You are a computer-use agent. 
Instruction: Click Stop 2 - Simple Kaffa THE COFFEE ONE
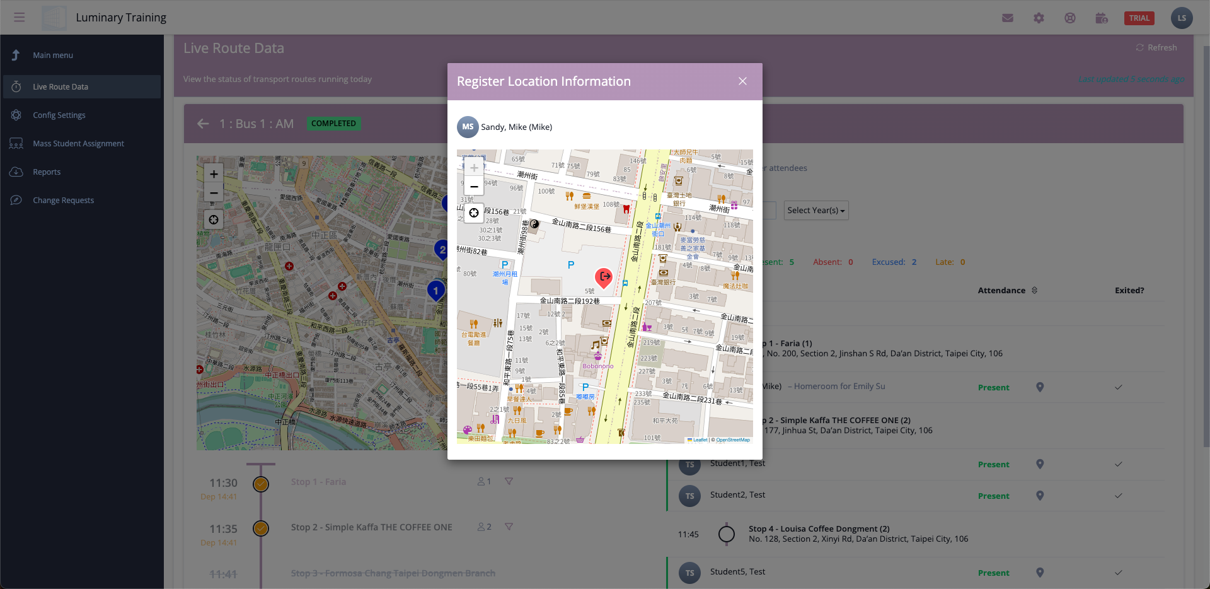click(x=371, y=527)
